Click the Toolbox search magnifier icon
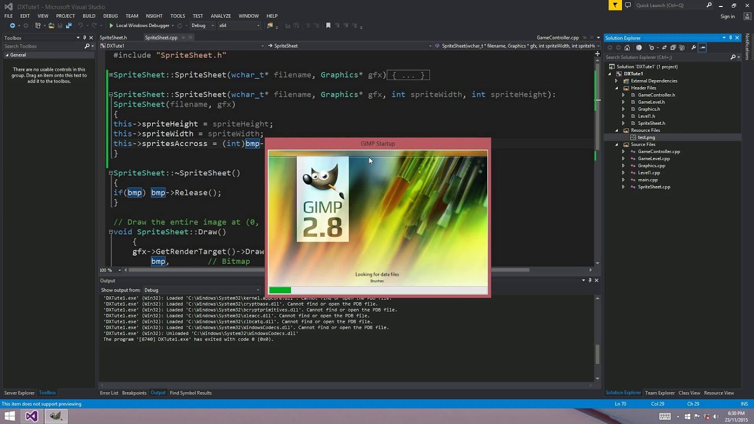Screen dimensions: 754x424 [87, 46]
